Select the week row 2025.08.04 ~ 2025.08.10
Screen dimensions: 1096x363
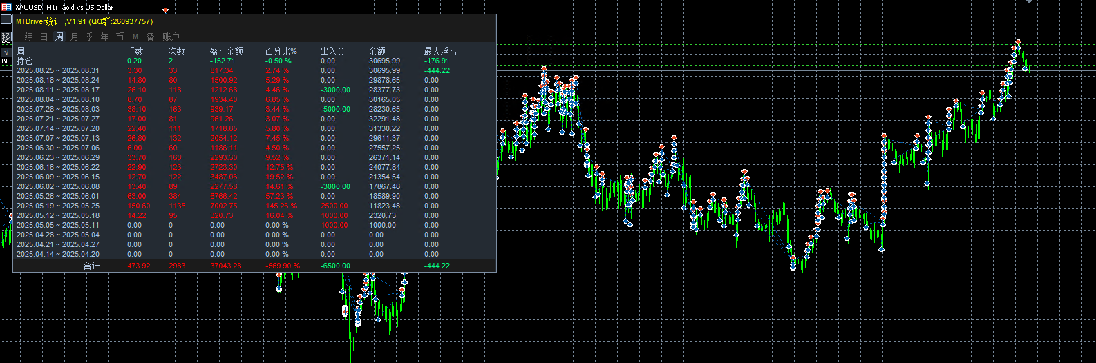(58, 99)
